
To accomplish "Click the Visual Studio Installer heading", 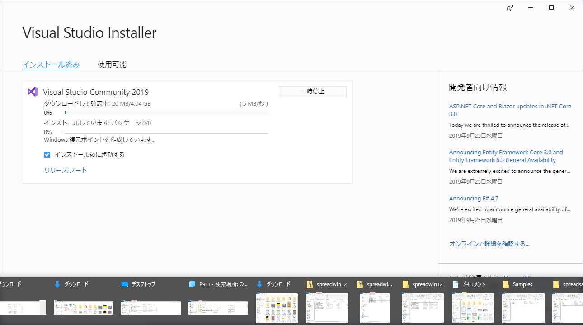I will tap(89, 33).
